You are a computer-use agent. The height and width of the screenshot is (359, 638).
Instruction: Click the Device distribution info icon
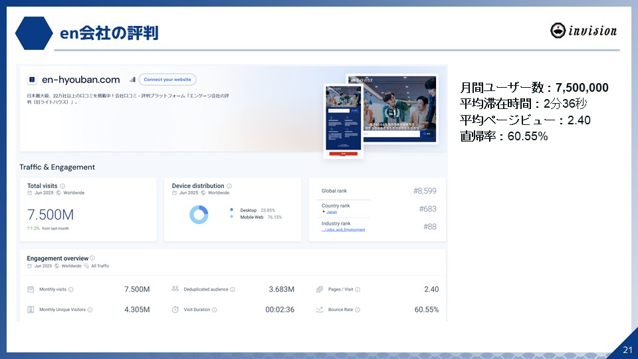[x=229, y=186]
